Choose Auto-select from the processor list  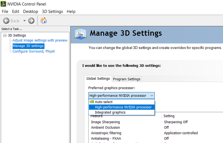103,102
